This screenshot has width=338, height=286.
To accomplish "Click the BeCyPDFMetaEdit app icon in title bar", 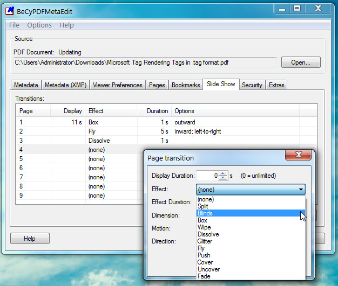I will 10,11.
